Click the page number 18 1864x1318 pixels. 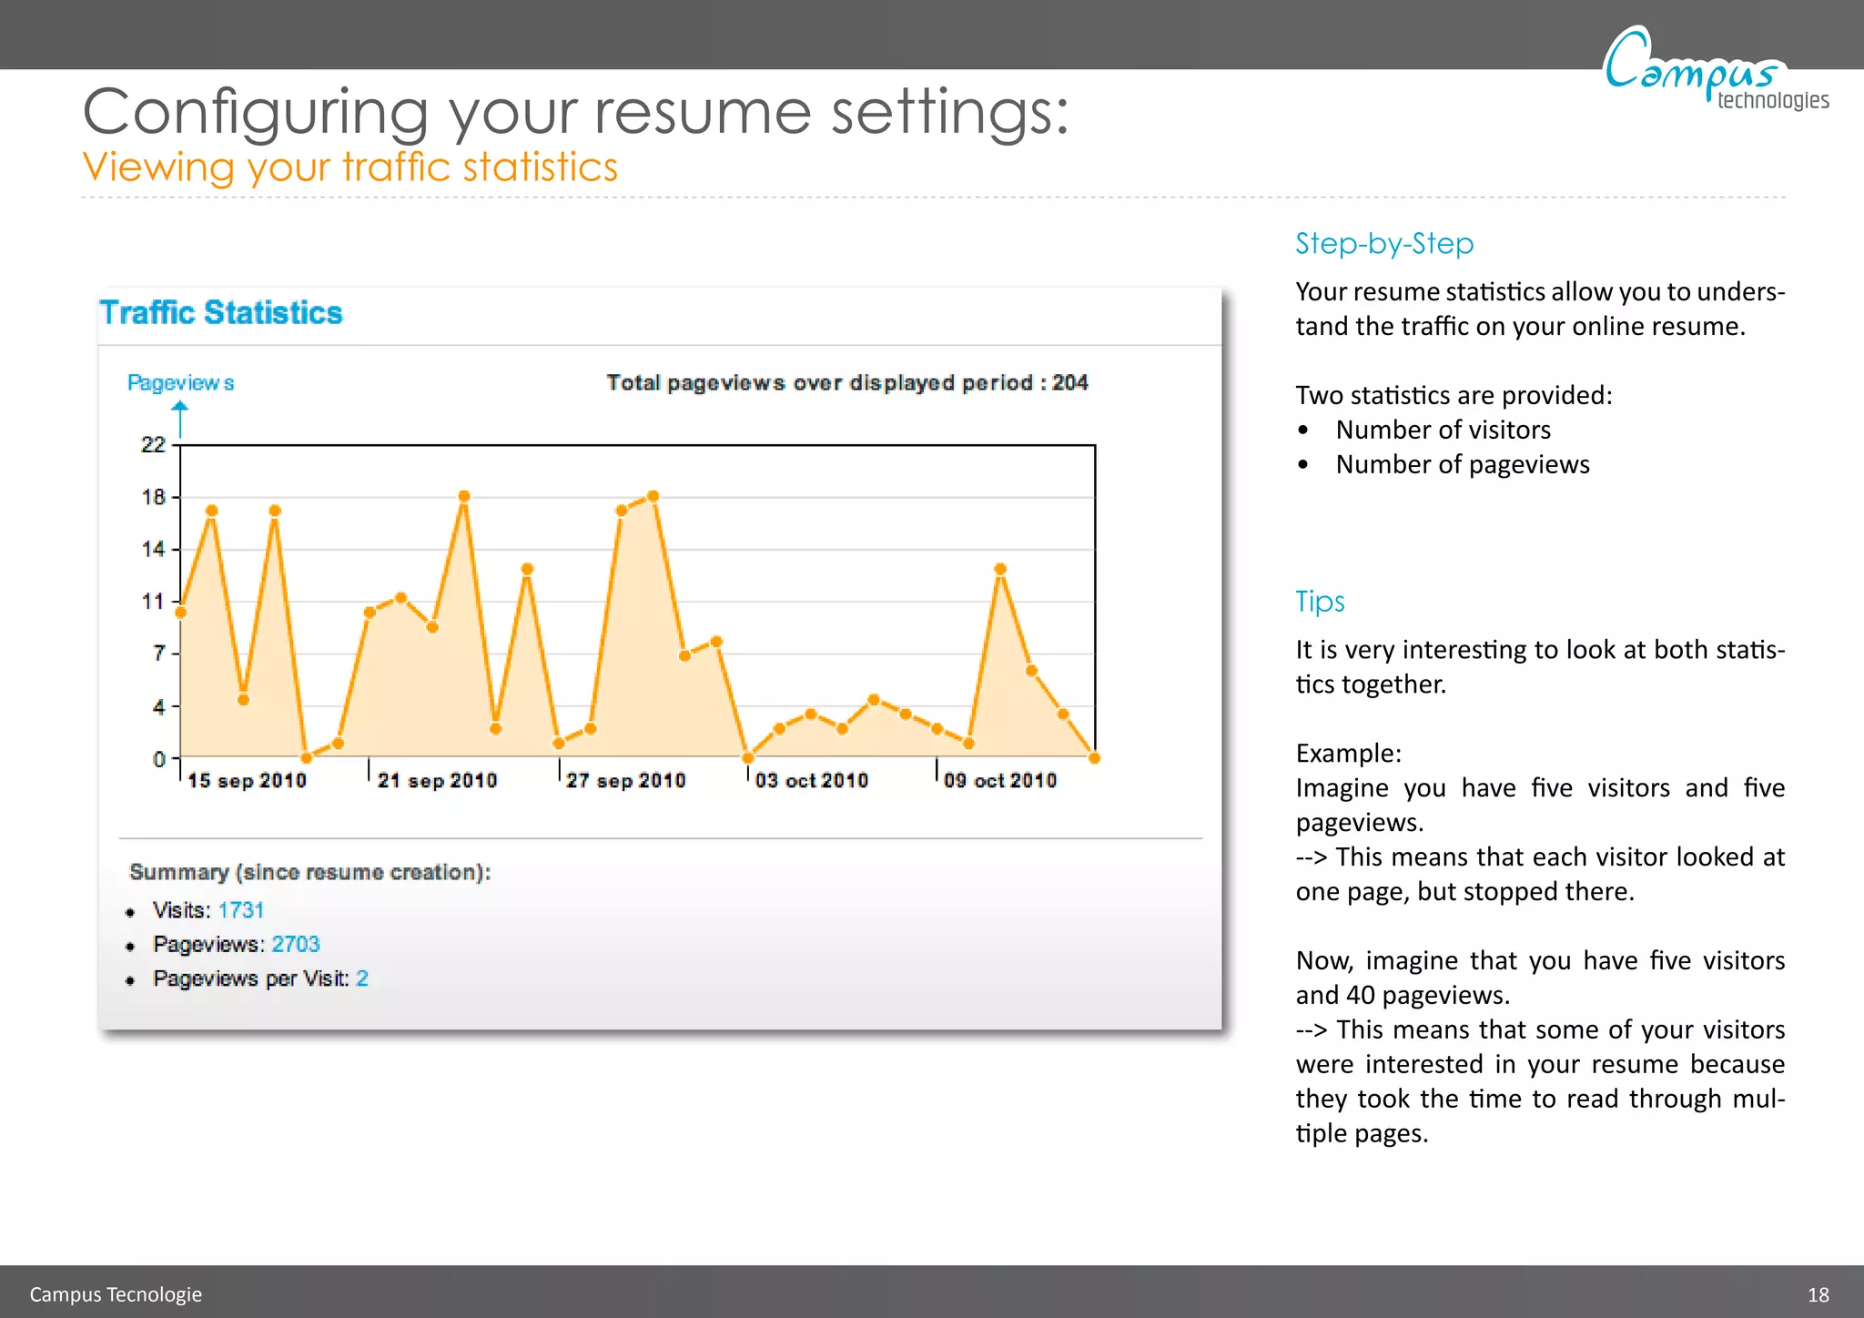[1818, 1294]
